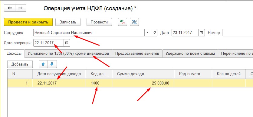Select row number cell 1
Image resolution: width=253 pixels, height=117 pixels.
[x=20, y=83]
